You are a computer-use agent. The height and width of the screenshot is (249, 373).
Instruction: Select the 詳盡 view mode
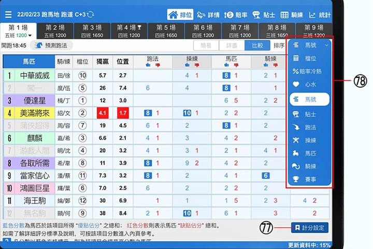pyautogui.click(x=232, y=45)
